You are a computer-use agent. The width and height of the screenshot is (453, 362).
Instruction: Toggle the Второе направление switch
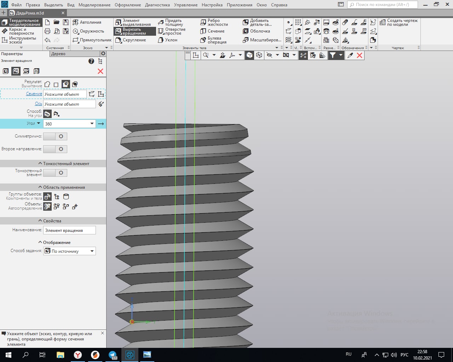coord(55,149)
